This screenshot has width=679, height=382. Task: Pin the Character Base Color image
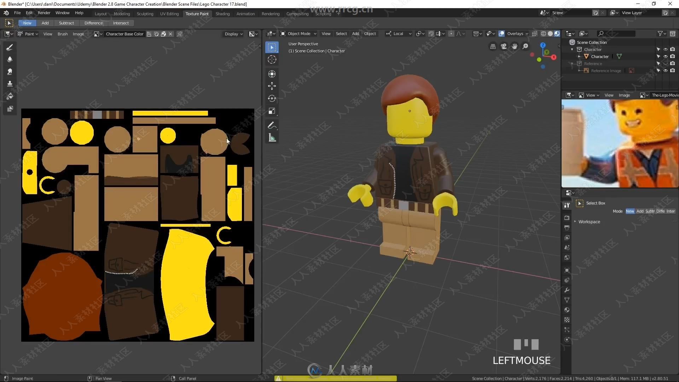[x=180, y=34]
